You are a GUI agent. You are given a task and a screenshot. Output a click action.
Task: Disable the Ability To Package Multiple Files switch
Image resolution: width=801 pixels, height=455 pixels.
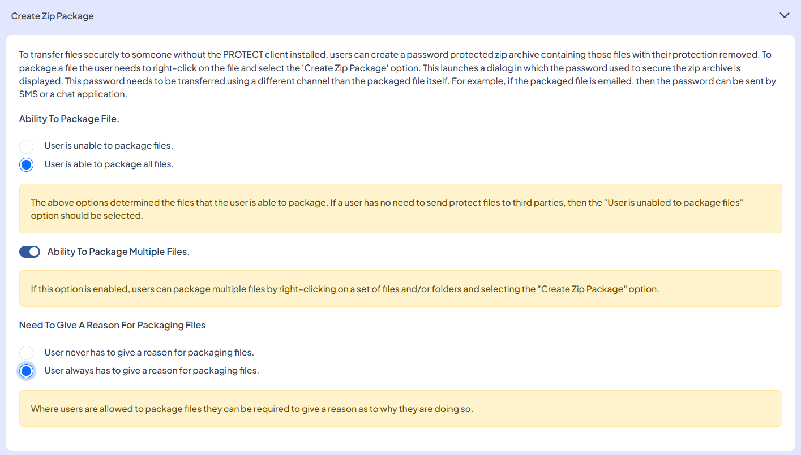(30, 252)
